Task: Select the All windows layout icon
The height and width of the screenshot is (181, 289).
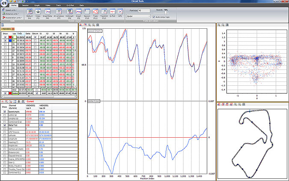Action: [x=59, y=12]
